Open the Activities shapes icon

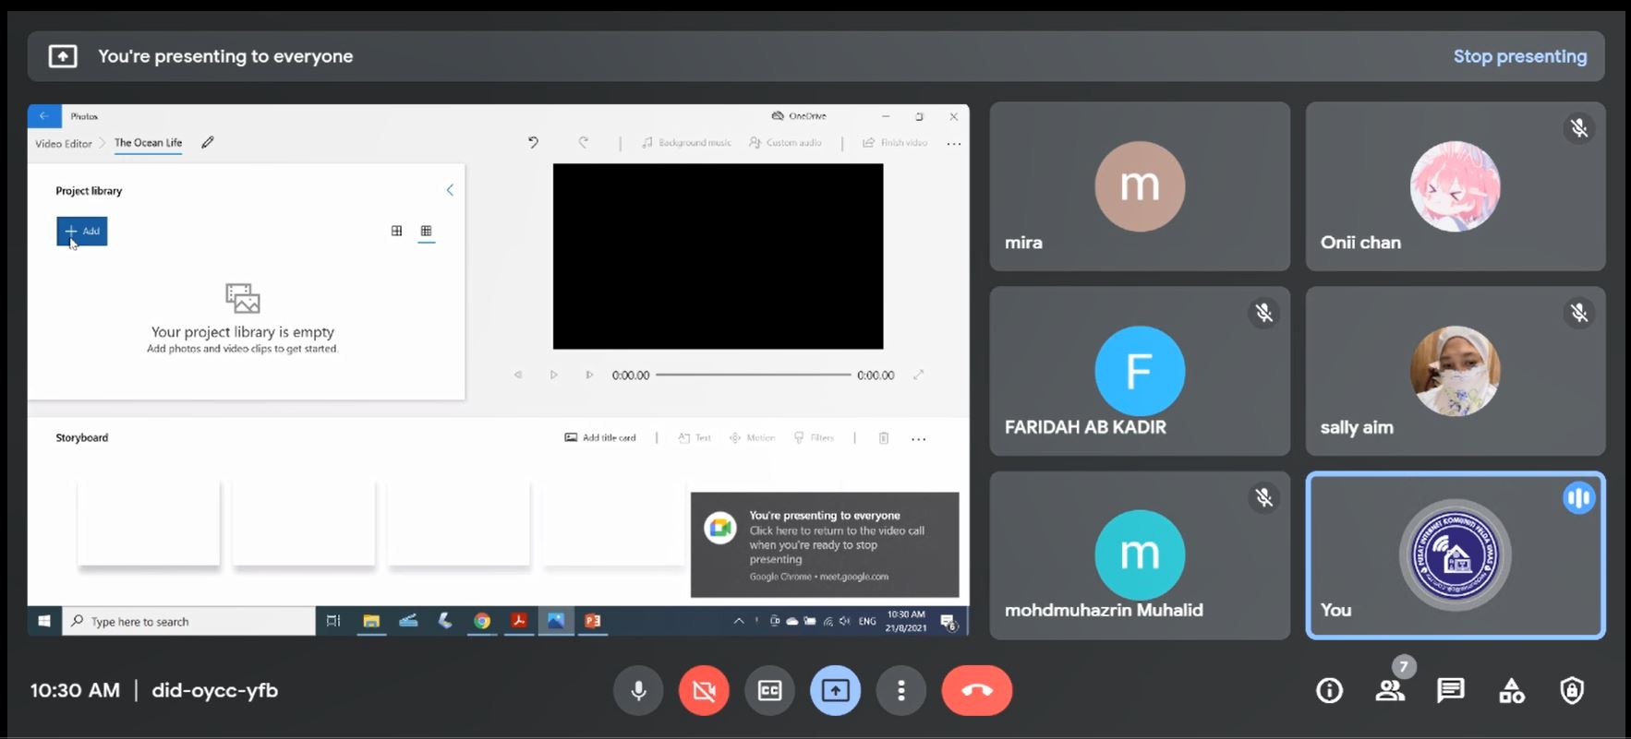(x=1511, y=690)
